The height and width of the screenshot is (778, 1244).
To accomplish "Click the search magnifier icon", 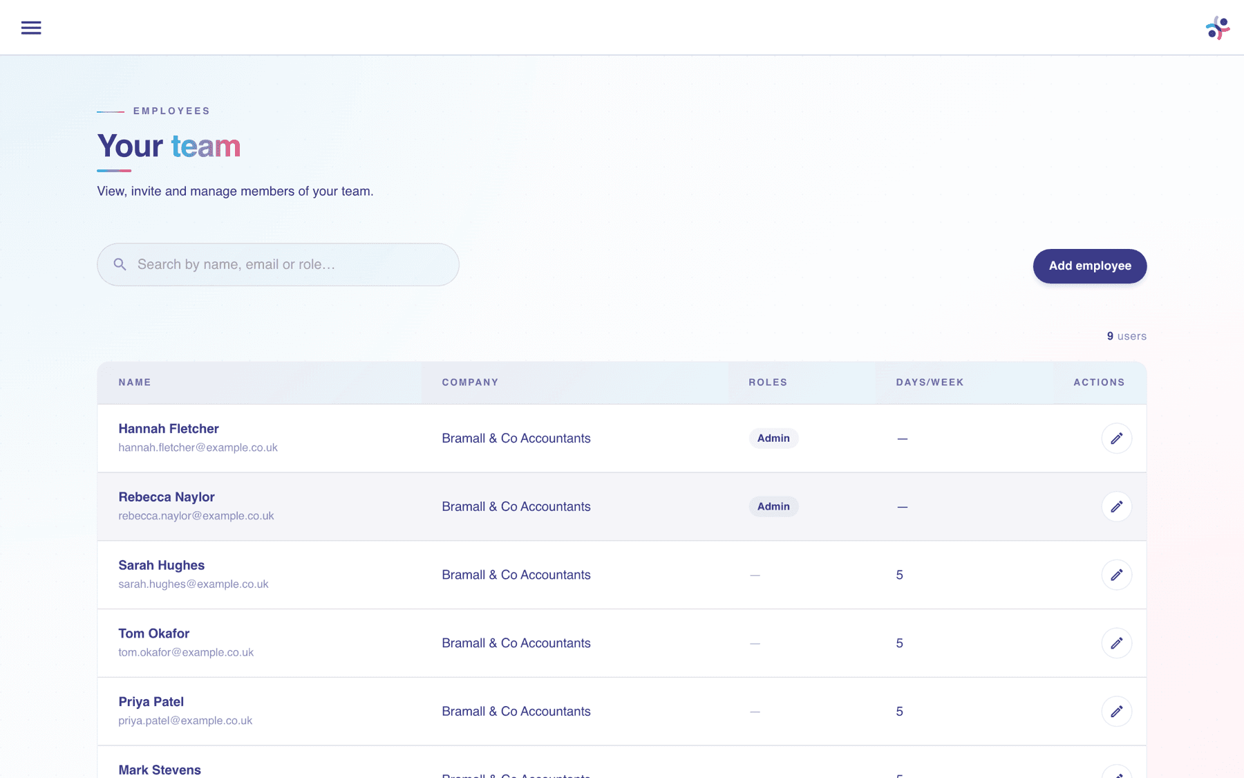I will [x=120, y=264].
